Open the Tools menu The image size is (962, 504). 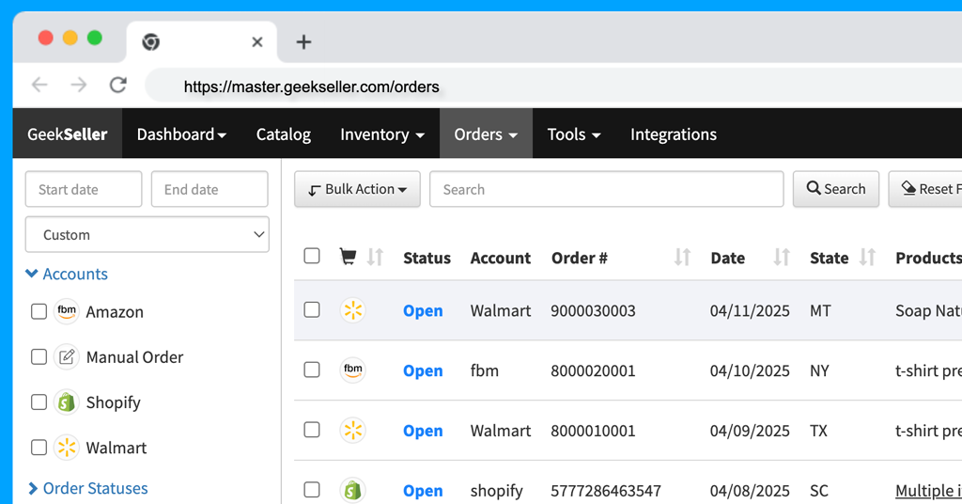click(x=574, y=134)
